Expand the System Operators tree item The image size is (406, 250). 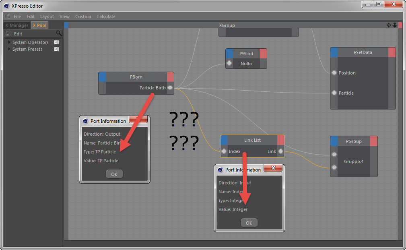9,42
